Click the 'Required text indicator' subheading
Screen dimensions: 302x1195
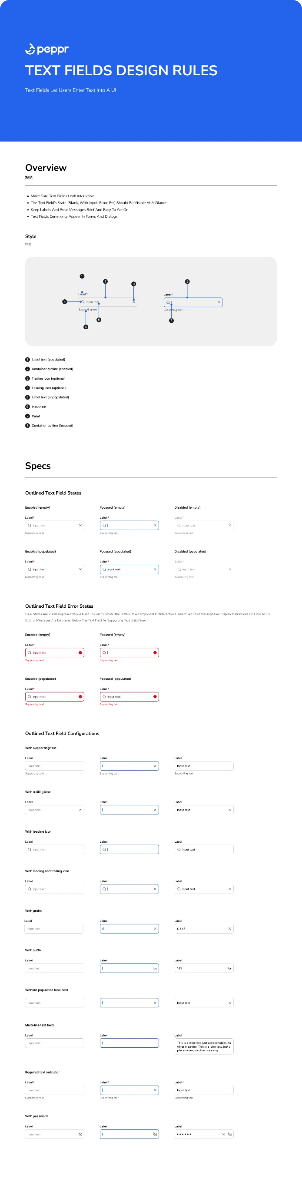coord(42,1073)
